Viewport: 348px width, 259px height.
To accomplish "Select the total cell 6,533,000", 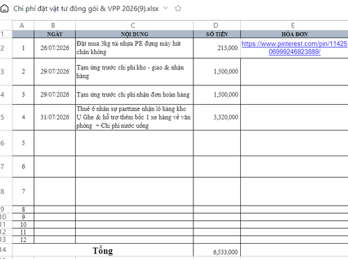I will coord(216,251).
